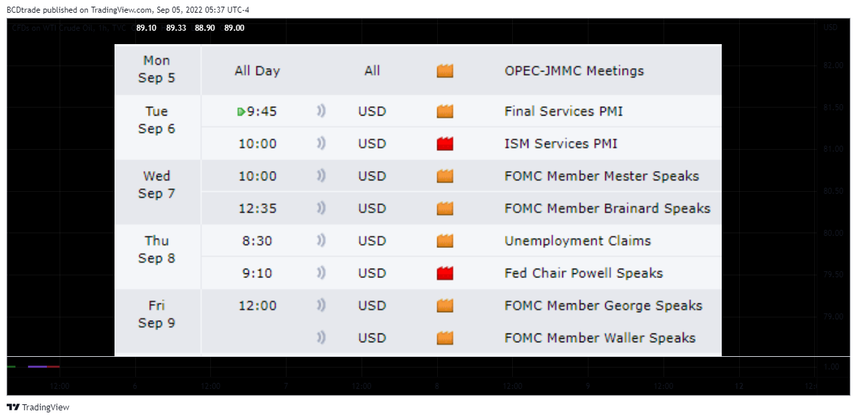
Task: Open the OPEC-JMMC Meetings event
Action: [x=574, y=71]
